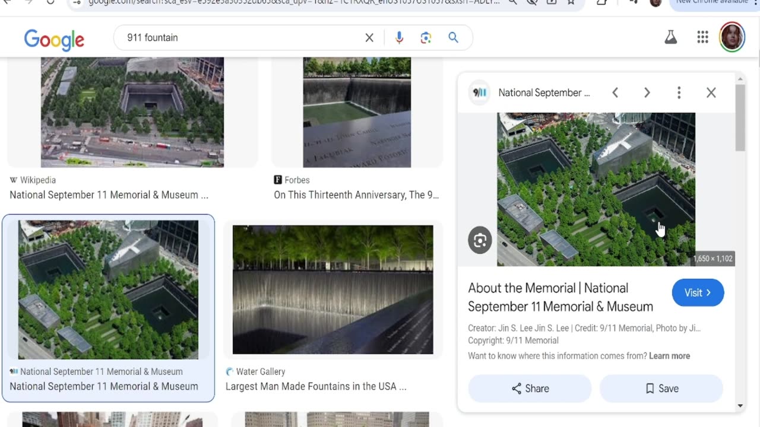
Task: Click the panel scrollbar down arrow
Action: pos(740,406)
